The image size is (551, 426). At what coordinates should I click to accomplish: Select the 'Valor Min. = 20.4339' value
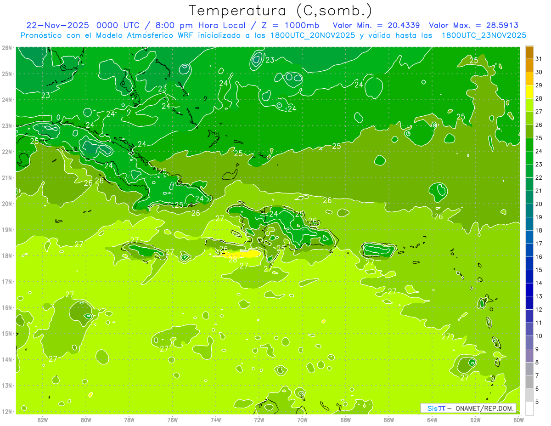pos(376,25)
